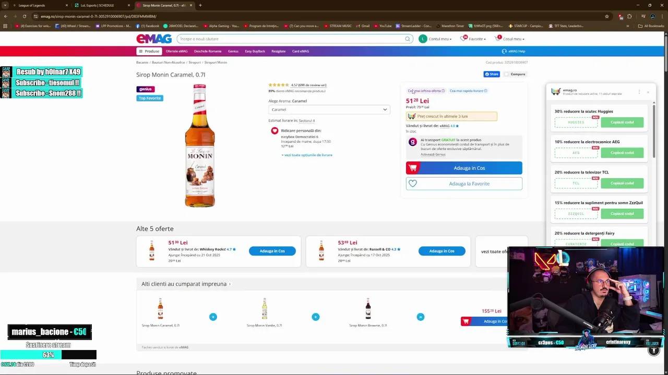This screenshot has width=668, height=375.
Task: Open the shopping cart icon in header
Action: click(x=498, y=39)
